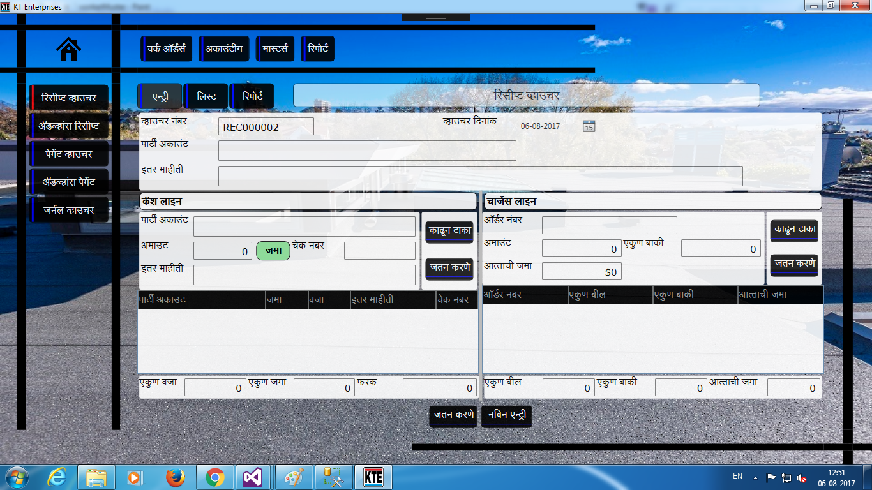
Task: Click काढून टाका in the कॅश लाइन section
Action: (x=449, y=230)
